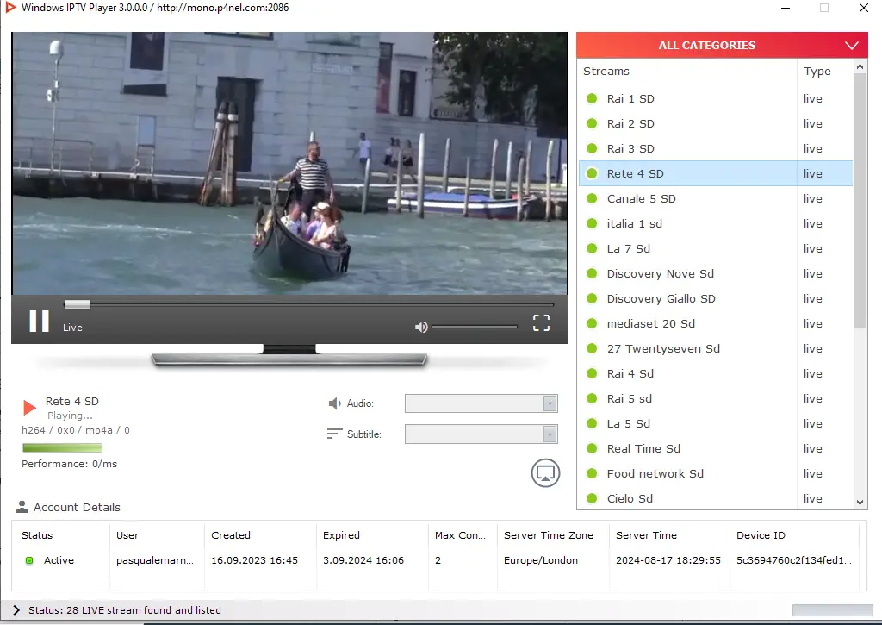This screenshot has height=625, width=882.
Task: Click the red play triangle beside Rete 4 SD
Action: [x=29, y=407]
